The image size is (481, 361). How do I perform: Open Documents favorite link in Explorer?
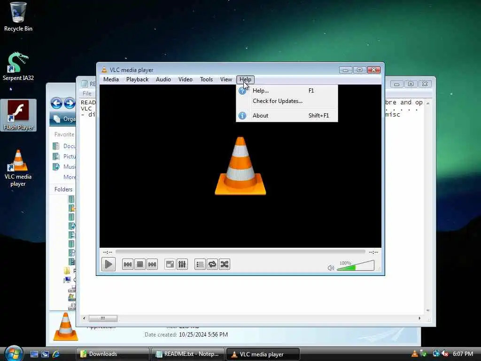(x=64, y=146)
